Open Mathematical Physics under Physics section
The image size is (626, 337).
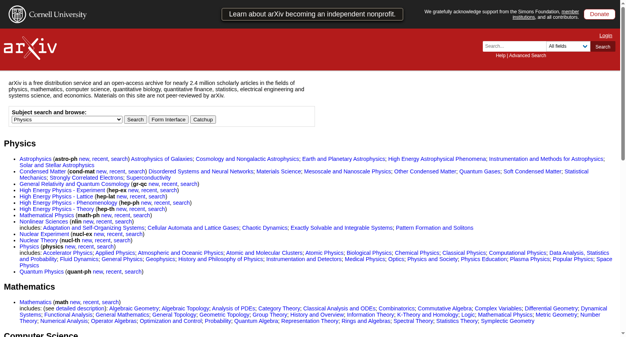click(47, 215)
